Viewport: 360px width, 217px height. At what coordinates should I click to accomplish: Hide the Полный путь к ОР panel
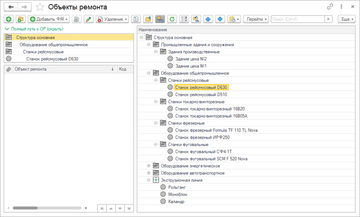tap(34, 29)
